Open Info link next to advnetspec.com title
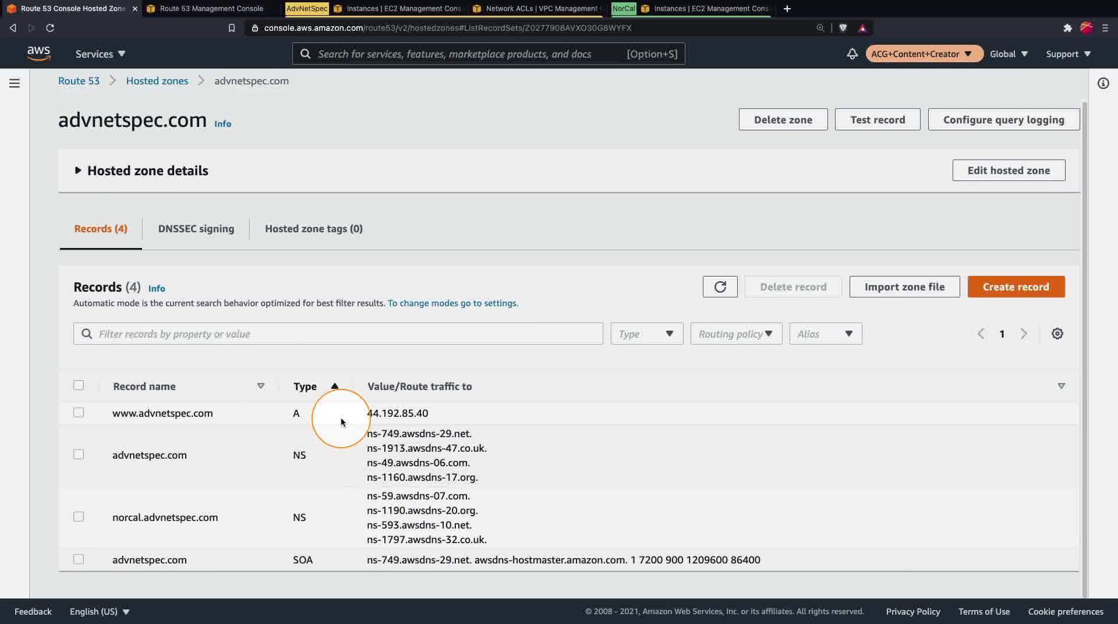 point(222,123)
